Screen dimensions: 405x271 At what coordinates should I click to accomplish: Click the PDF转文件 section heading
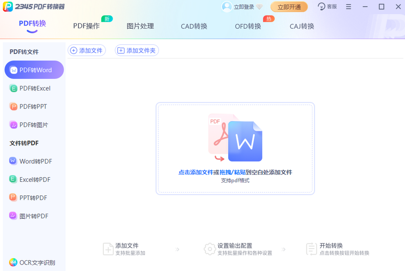coord(24,52)
